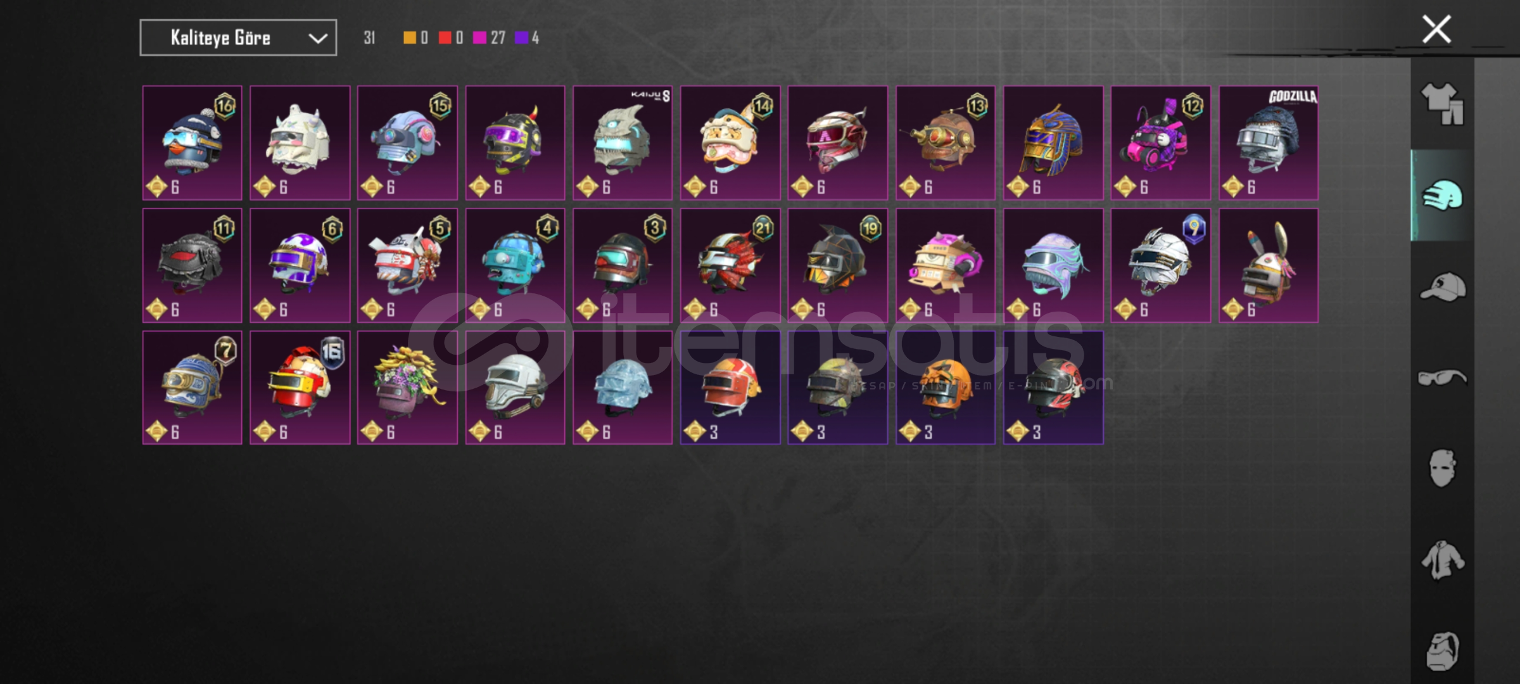Open the backpack category icon
The image size is (1520, 684).
pyautogui.click(x=1442, y=651)
